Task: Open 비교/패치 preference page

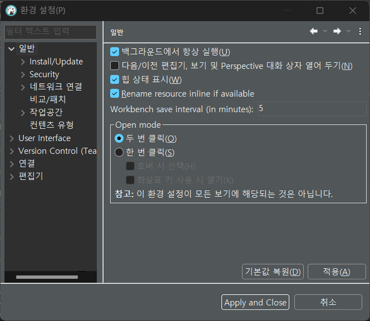Action: [x=48, y=99]
